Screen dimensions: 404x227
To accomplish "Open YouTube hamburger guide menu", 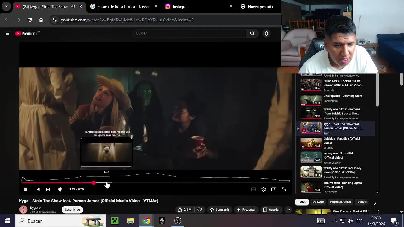I will point(8,33).
